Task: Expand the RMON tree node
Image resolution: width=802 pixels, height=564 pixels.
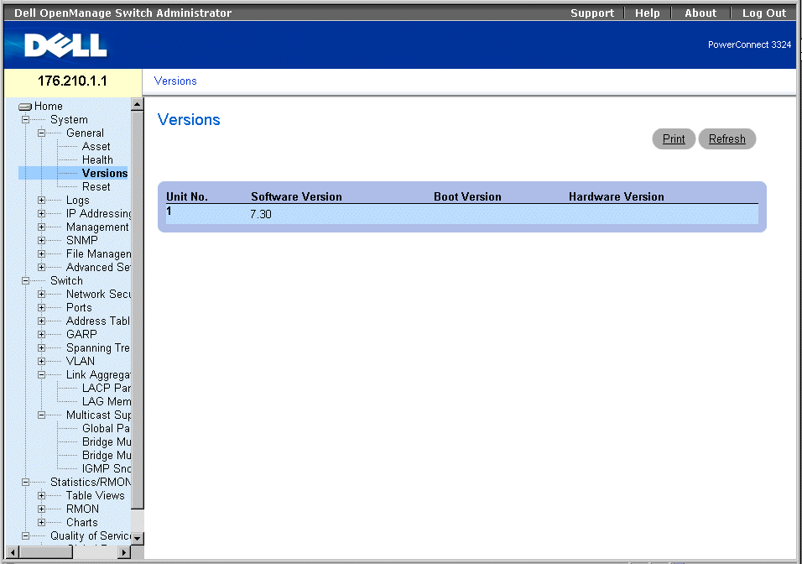Action: (x=41, y=509)
